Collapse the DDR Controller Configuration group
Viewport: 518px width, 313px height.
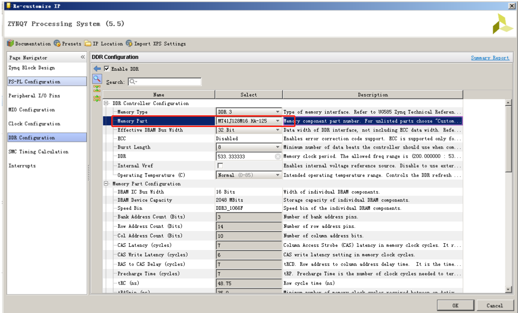(106, 103)
